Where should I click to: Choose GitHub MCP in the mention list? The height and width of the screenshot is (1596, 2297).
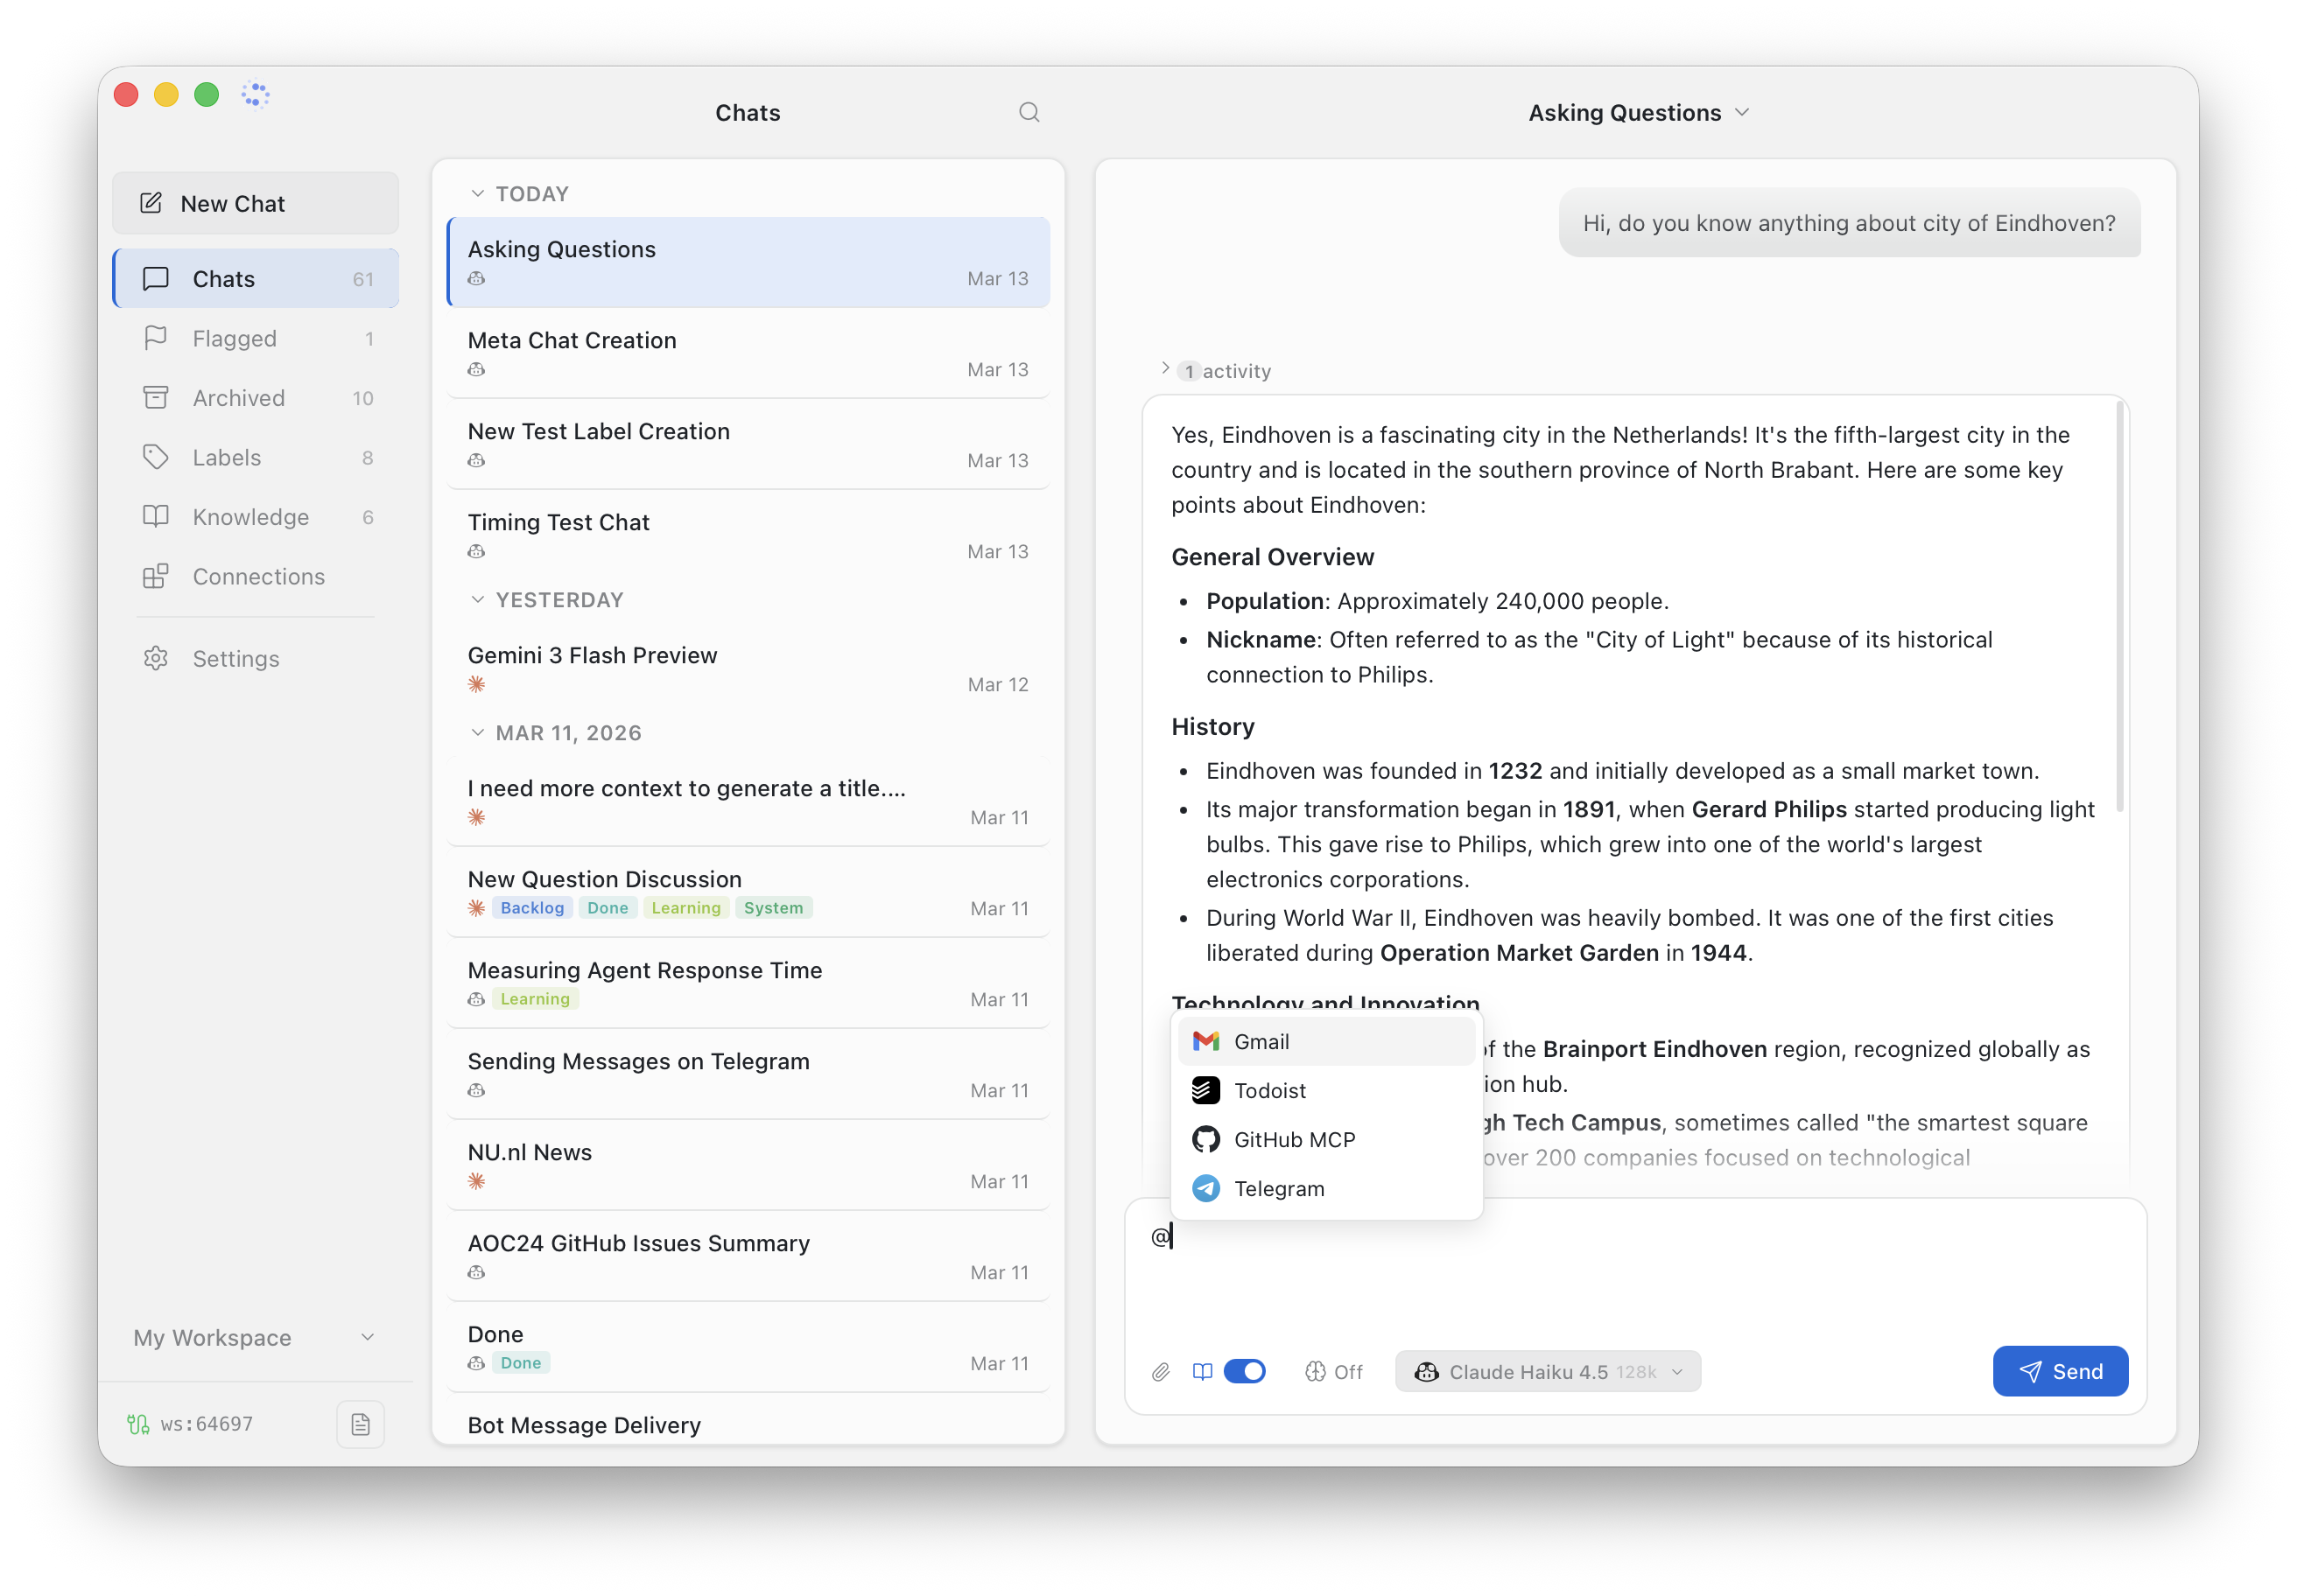click(x=1294, y=1139)
